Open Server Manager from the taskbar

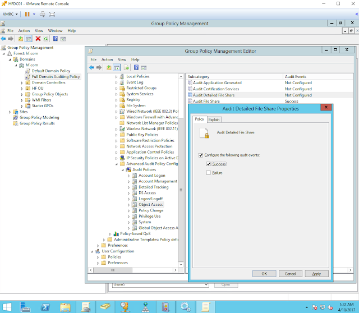click(x=25, y=307)
